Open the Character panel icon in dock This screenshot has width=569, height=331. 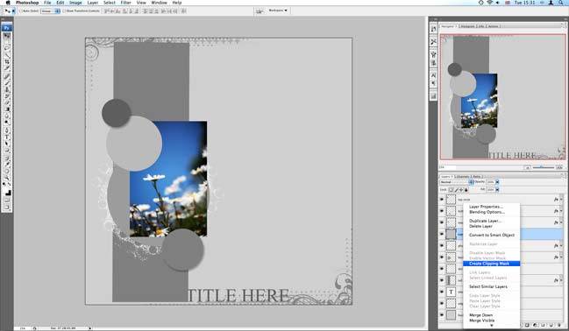pos(434,75)
